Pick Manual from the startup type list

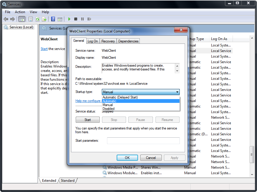[141, 105]
